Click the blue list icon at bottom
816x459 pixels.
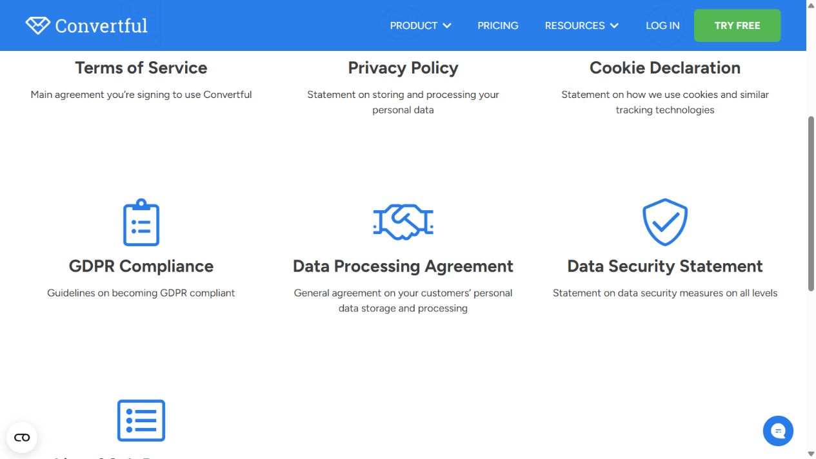pyautogui.click(x=141, y=420)
